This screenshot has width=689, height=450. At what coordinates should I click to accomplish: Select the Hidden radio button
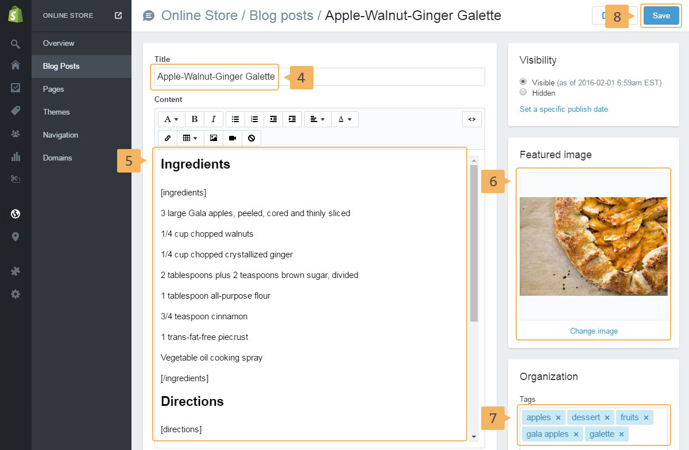tap(523, 92)
